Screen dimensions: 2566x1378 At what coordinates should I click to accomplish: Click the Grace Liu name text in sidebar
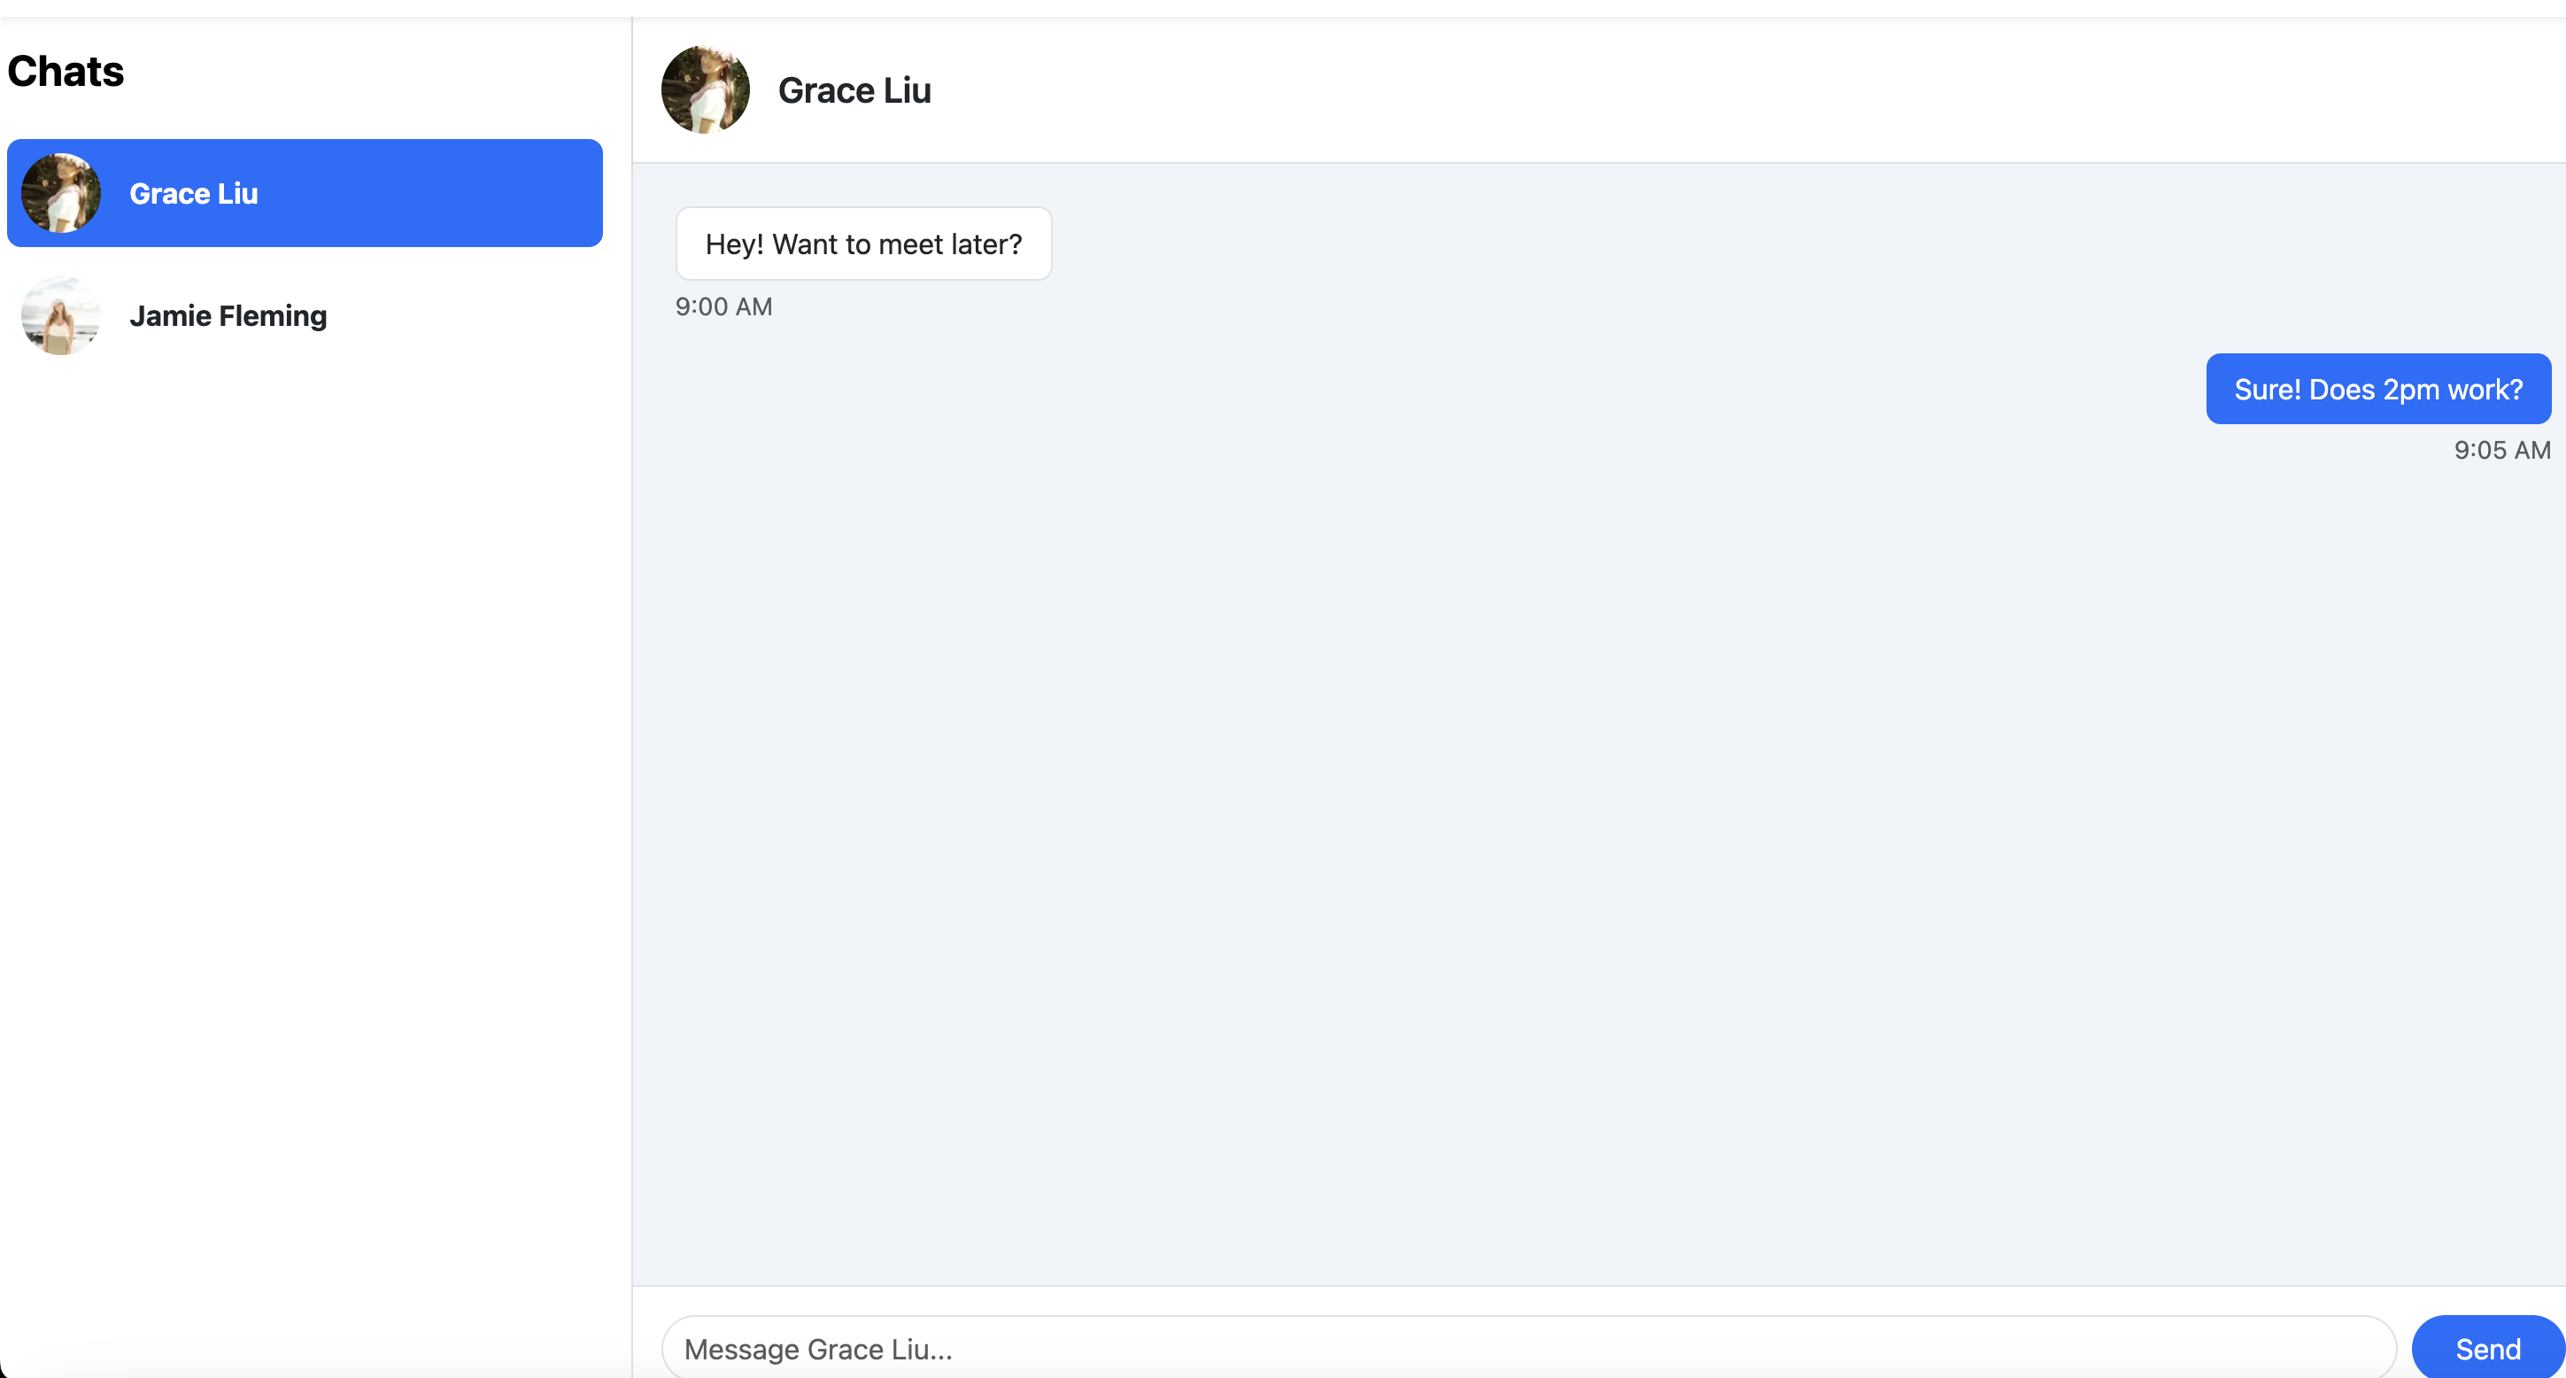click(x=192, y=192)
